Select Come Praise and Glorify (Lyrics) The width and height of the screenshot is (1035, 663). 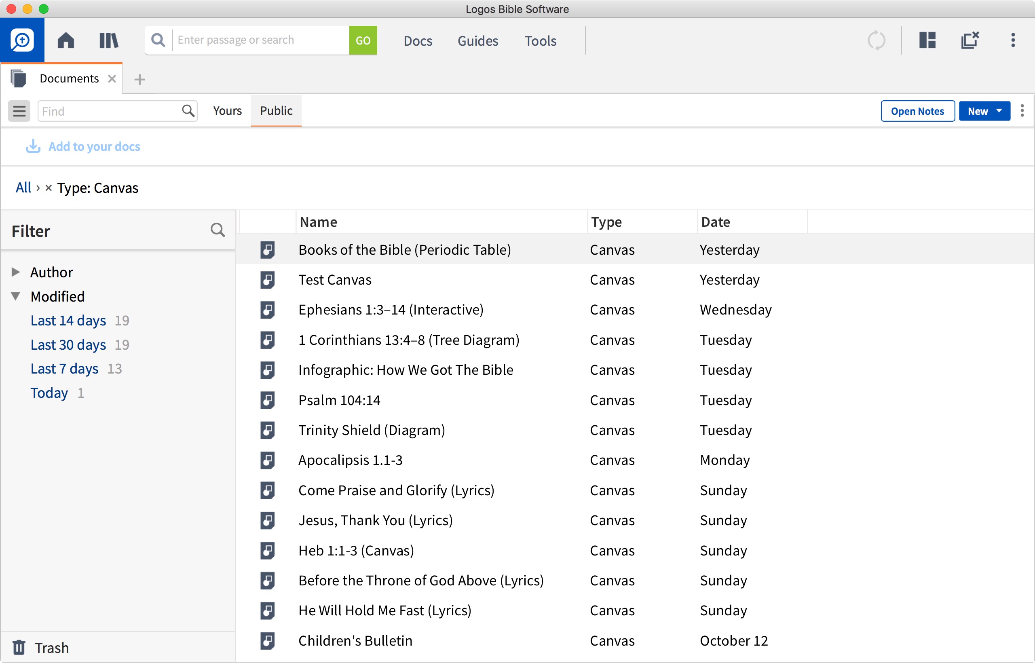coord(397,490)
